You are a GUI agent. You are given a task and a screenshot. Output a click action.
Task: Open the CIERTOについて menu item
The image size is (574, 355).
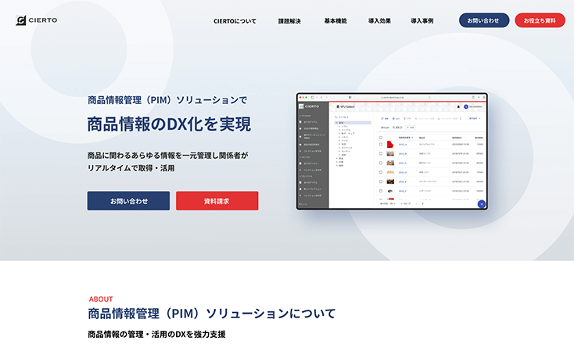(x=235, y=20)
